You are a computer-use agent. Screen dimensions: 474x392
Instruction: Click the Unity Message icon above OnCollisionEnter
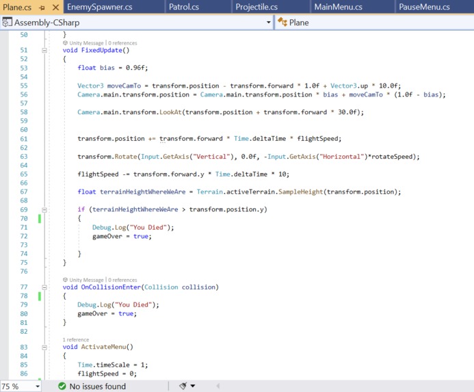pos(65,280)
